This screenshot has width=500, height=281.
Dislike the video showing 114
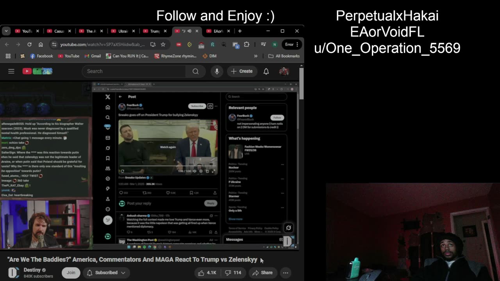tap(233, 272)
